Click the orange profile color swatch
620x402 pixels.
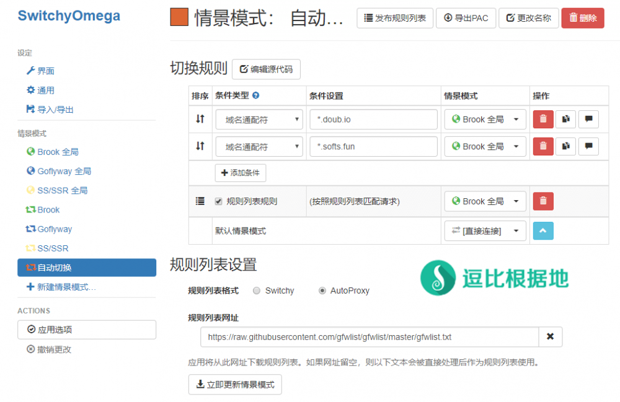click(x=179, y=18)
